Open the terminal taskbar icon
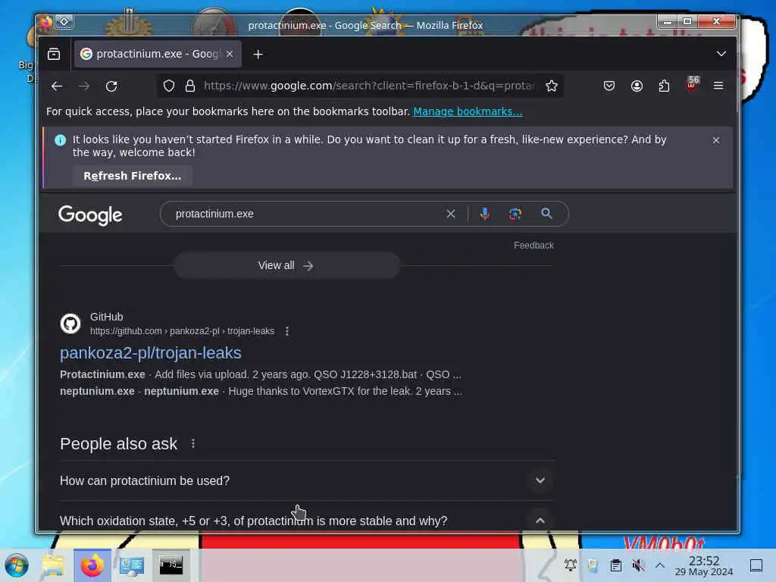The image size is (776, 582). click(x=171, y=565)
